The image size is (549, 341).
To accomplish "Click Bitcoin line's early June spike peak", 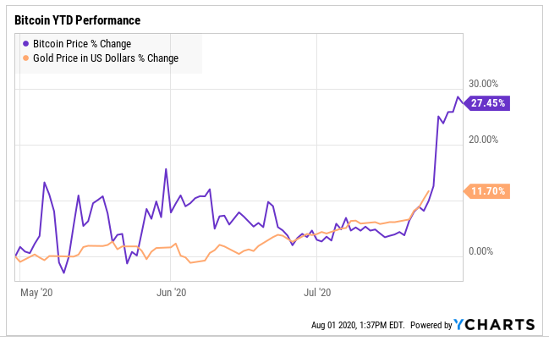I will pyautogui.click(x=166, y=169).
